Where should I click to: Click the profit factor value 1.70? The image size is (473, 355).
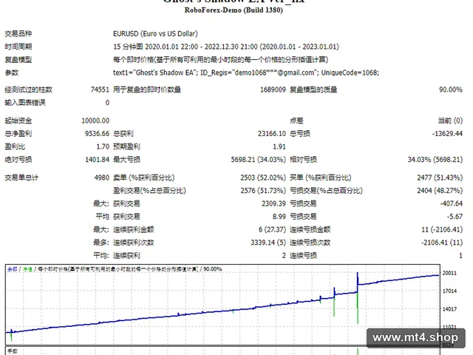tap(103, 146)
